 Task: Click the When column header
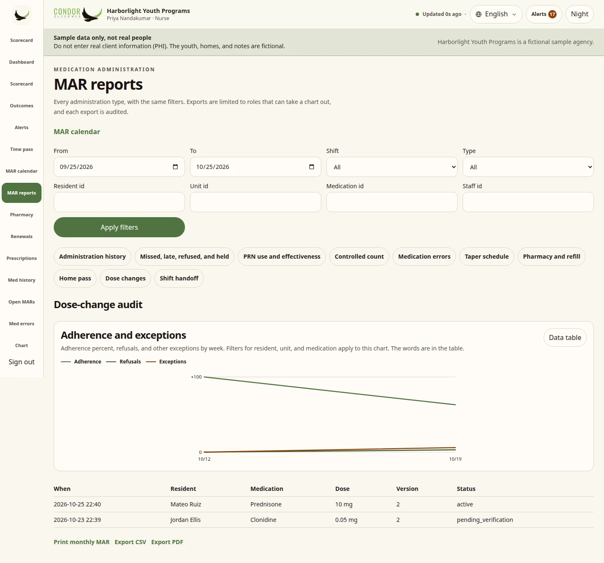tap(62, 489)
